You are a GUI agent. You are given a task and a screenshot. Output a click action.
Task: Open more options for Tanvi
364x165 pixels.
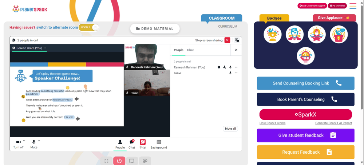pyautogui.click(x=236, y=73)
